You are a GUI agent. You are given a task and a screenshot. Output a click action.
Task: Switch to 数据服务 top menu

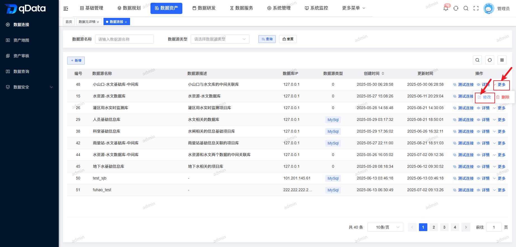[241, 8]
